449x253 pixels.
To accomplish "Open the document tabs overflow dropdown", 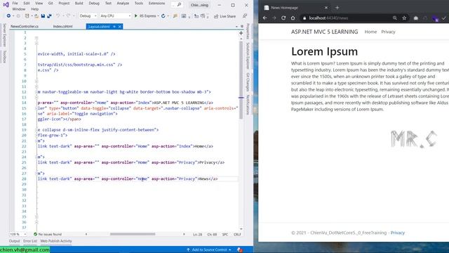I will coord(236,27).
